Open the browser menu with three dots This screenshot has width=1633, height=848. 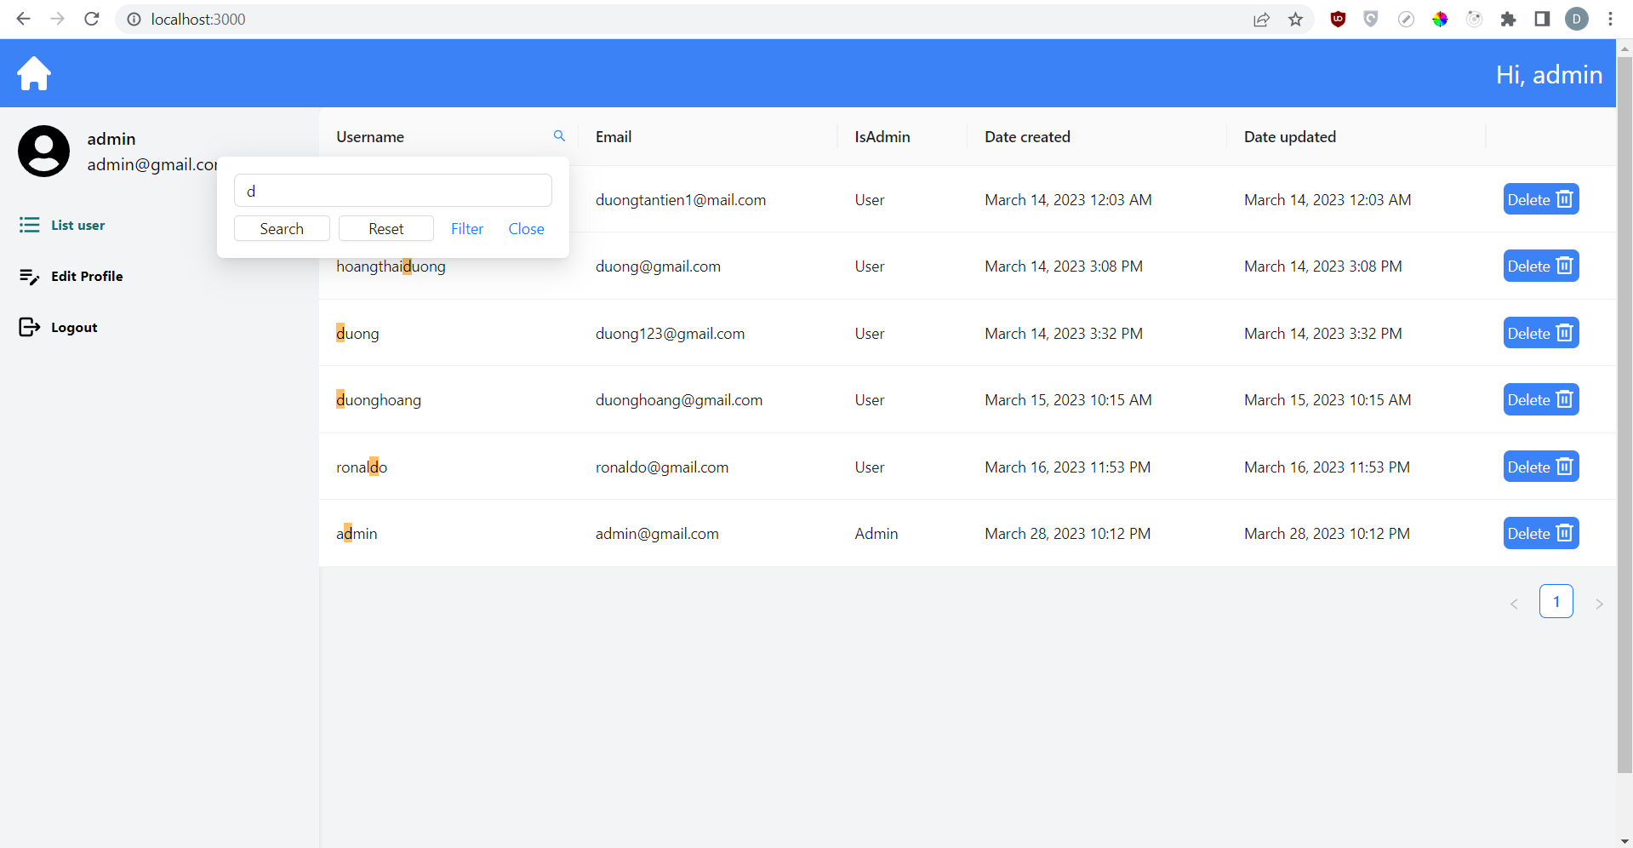[1610, 19]
